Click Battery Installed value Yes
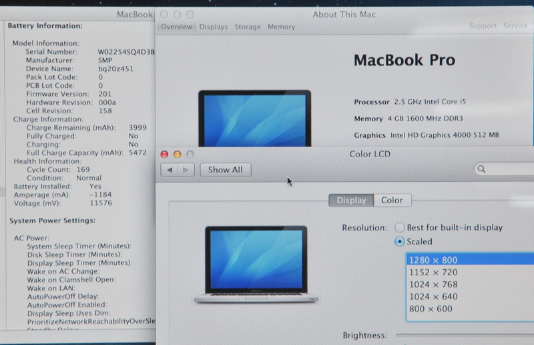534x345 pixels. coord(95,186)
